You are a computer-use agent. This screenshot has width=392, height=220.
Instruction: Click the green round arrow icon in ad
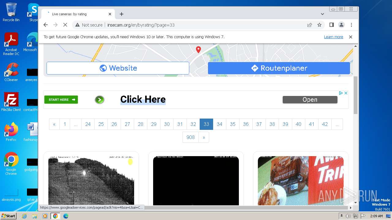[100, 100]
